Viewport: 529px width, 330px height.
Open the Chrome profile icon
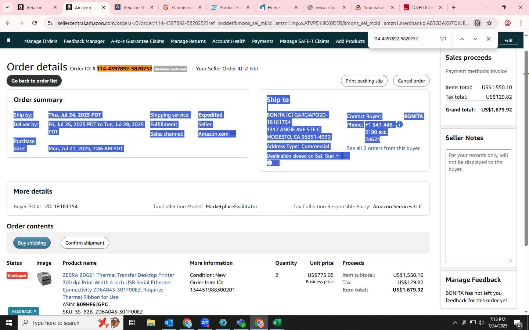click(x=508, y=23)
